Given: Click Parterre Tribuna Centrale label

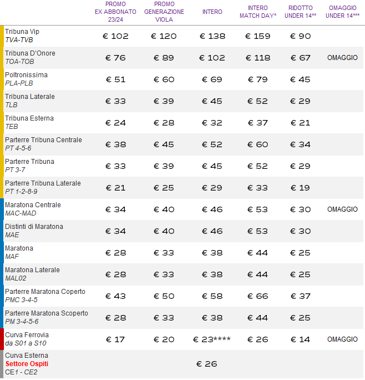Looking at the screenshot, I should coord(43,140).
